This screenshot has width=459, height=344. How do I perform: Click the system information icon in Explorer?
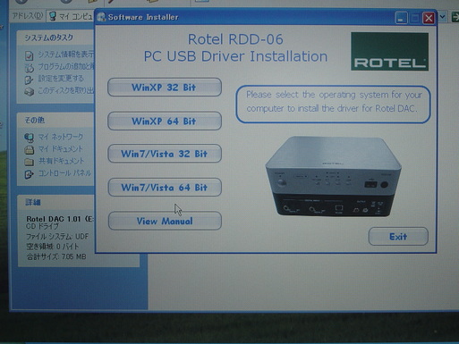click(x=30, y=55)
